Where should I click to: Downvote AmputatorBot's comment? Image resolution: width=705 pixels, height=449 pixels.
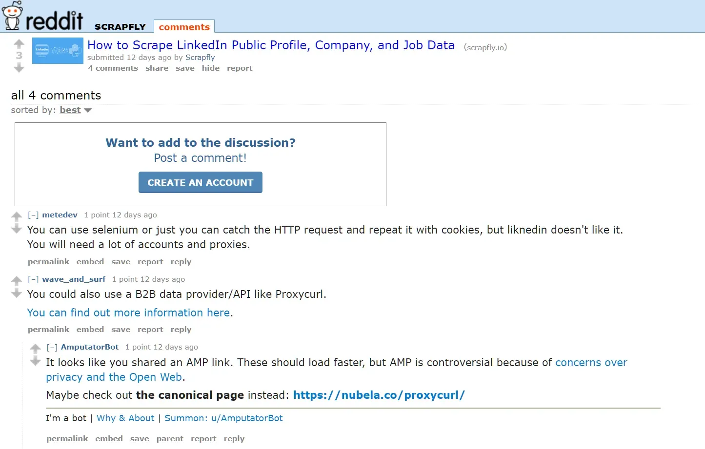point(35,361)
